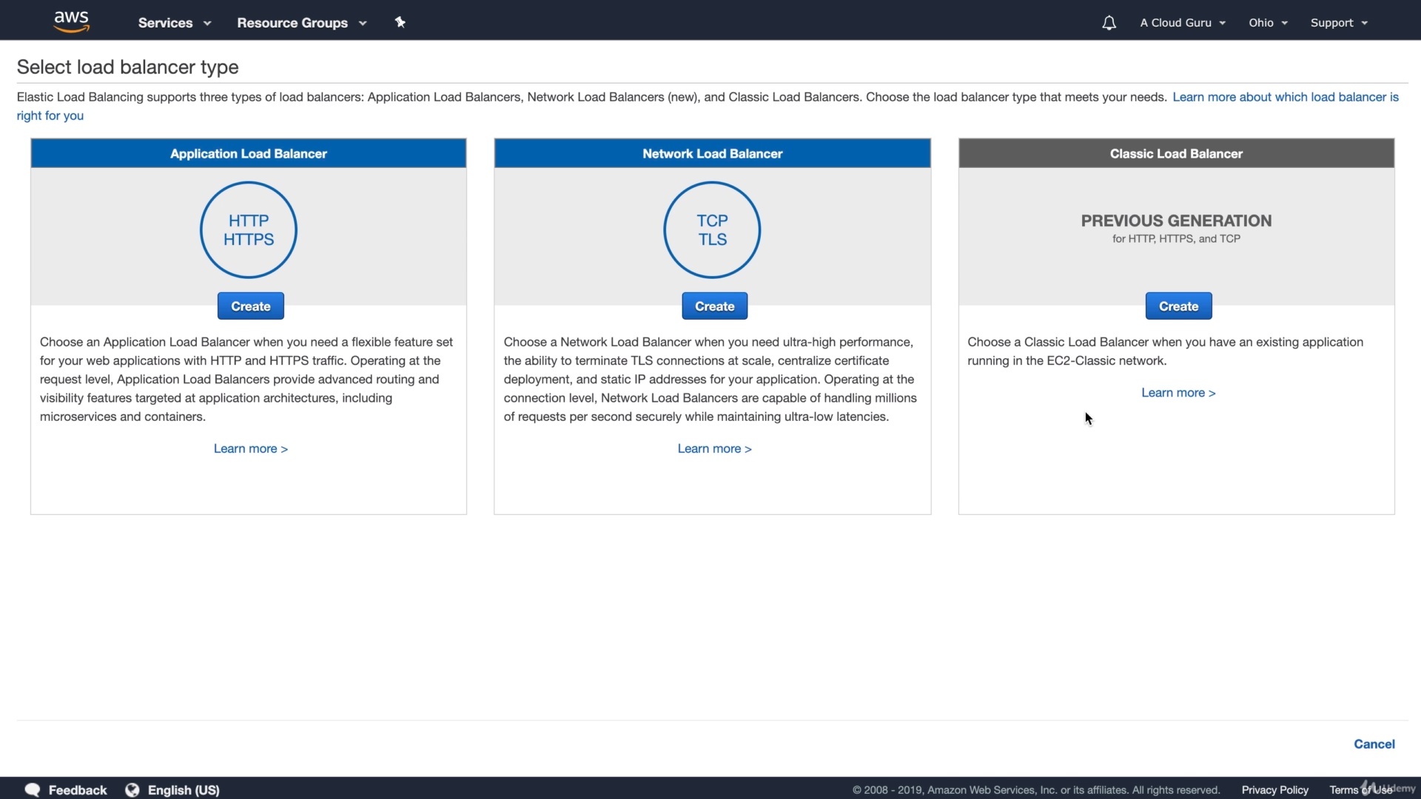Expand the Resource Groups dropdown
1421x799 pixels.
301,23
